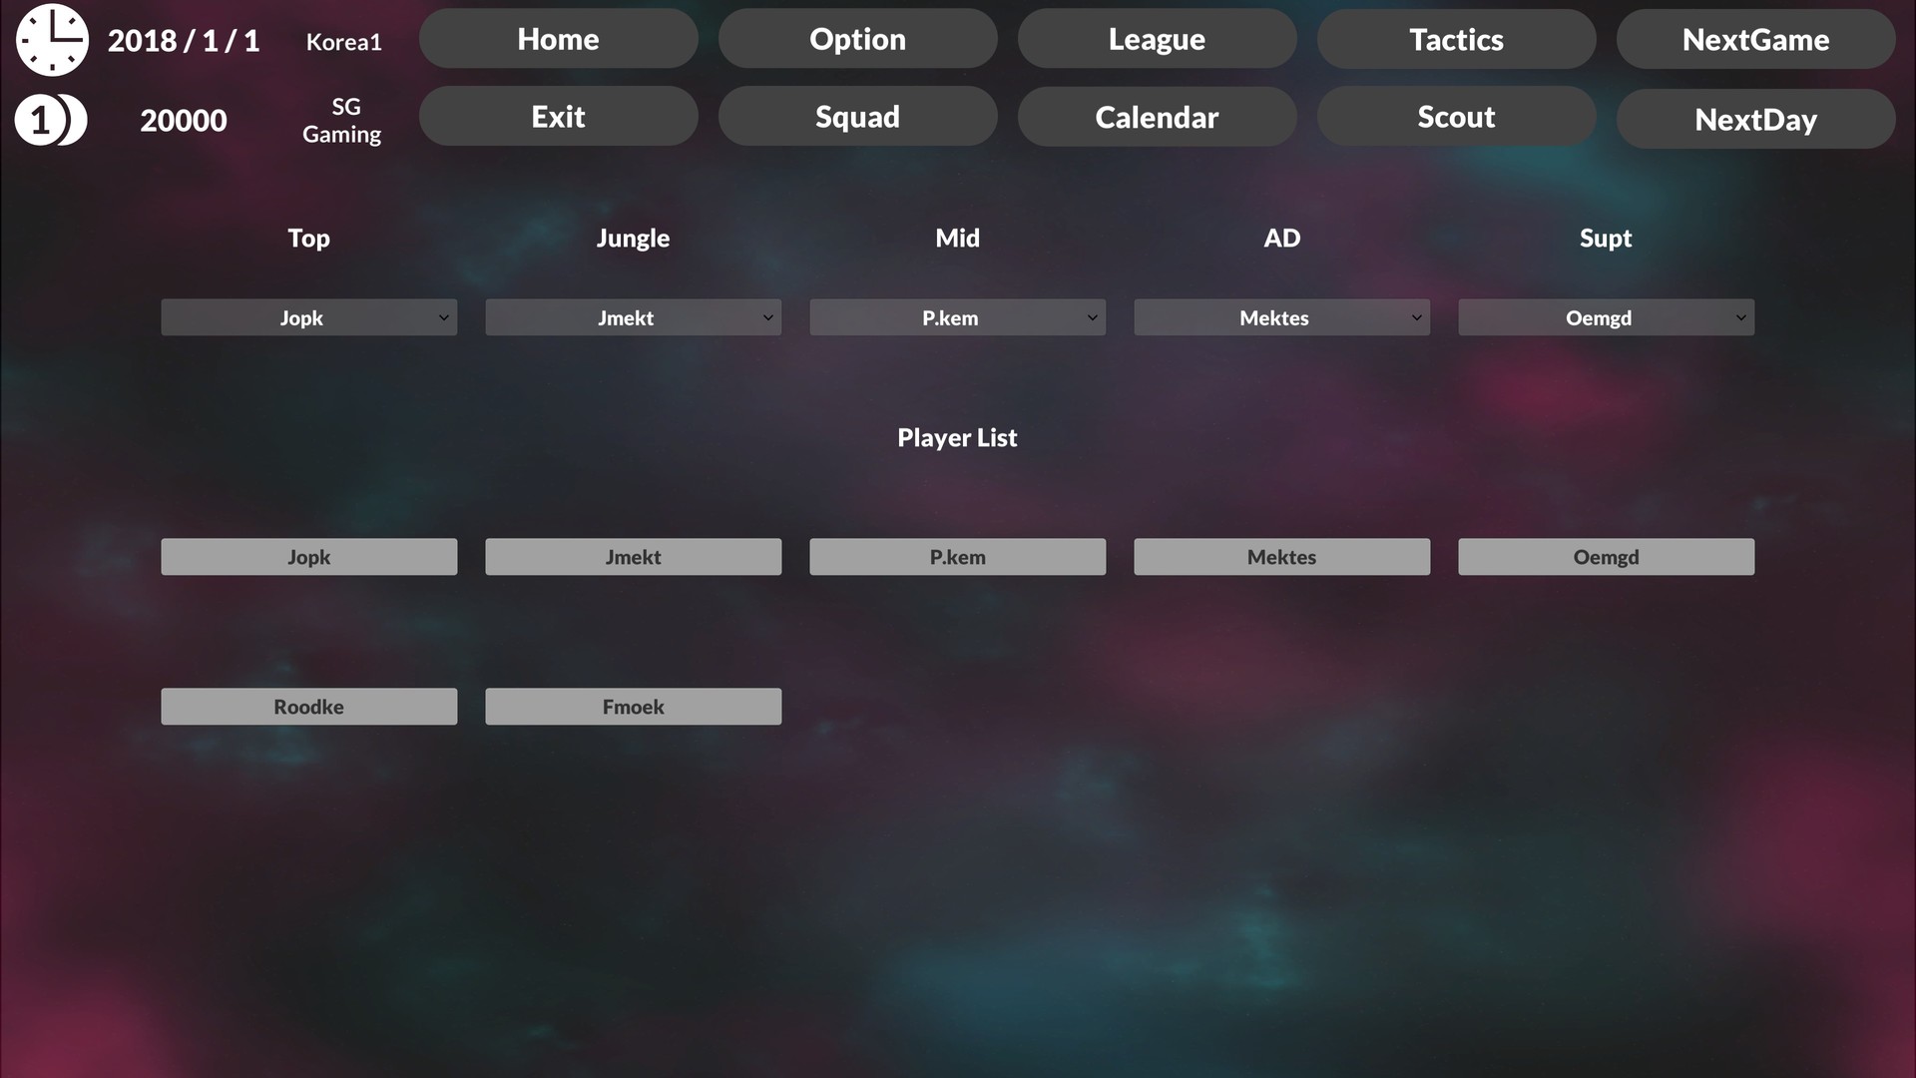Click the NextDay button

tap(1755, 117)
